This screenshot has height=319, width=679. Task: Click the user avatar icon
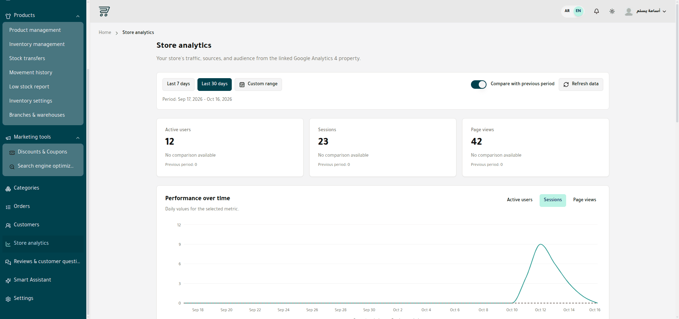[629, 12]
